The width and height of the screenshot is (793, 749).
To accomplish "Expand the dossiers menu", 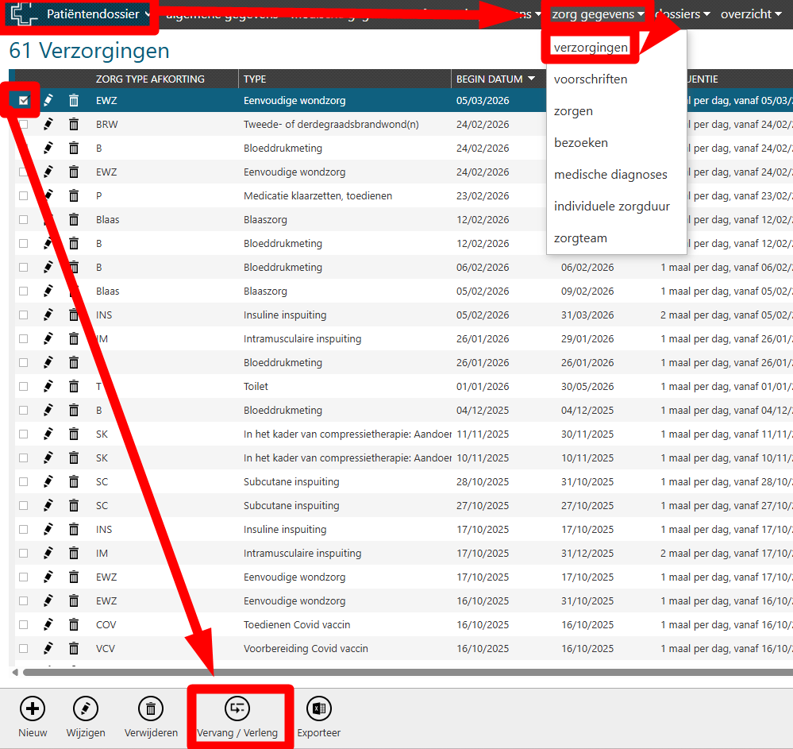I will click(683, 14).
